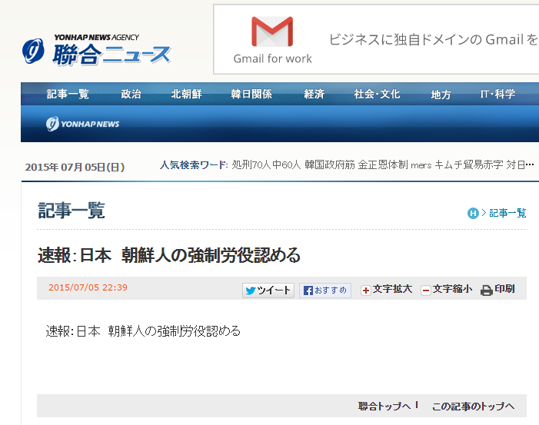Click the Gmail envelope icon in the ad
This screenshot has height=425, width=539.
coord(272,32)
